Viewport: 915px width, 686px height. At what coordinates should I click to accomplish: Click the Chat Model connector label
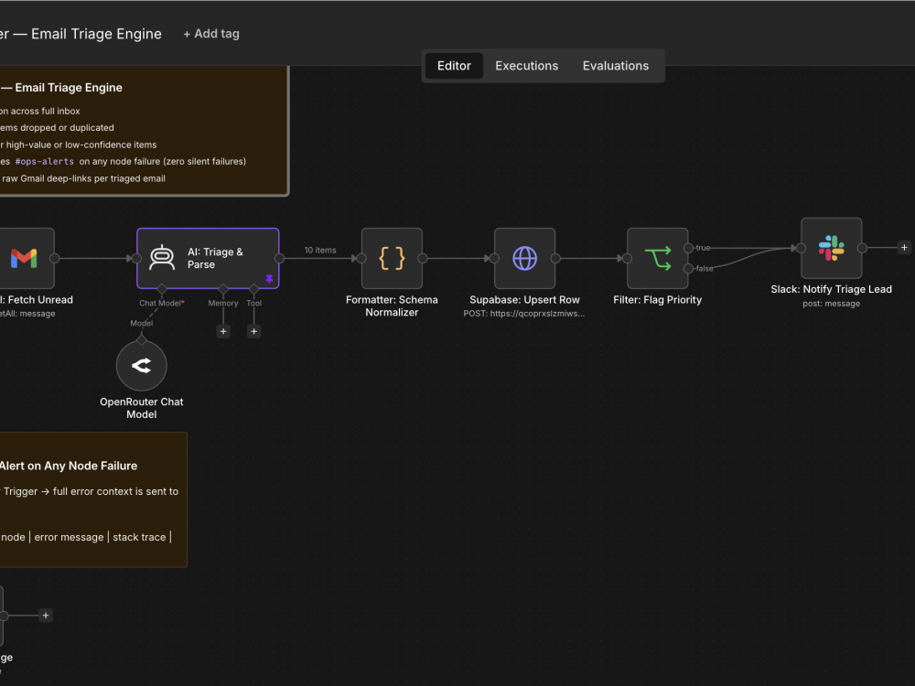[162, 304]
